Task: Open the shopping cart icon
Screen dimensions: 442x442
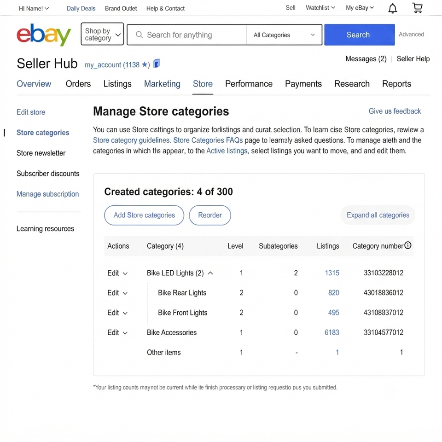Action: [x=417, y=8]
